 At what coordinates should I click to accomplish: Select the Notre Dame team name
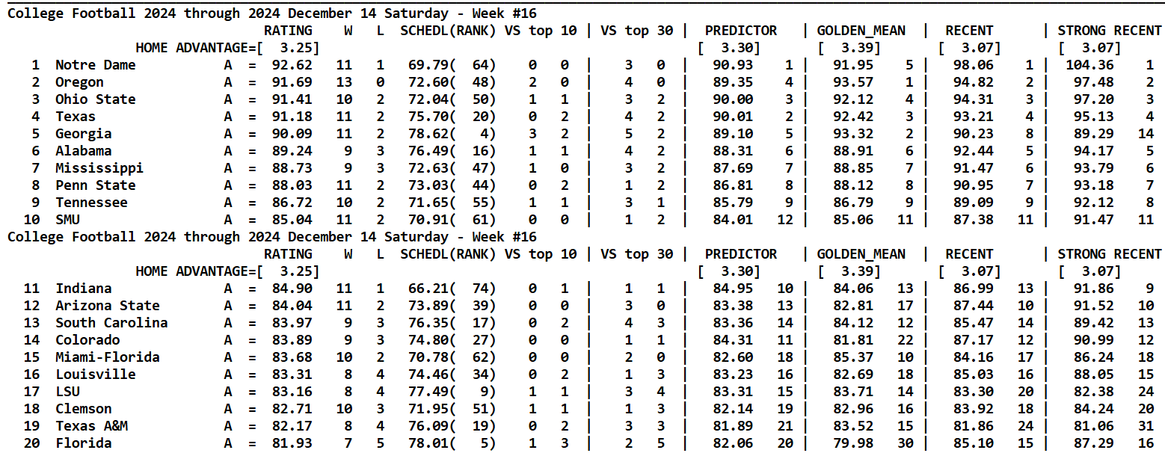pos(96,65)
